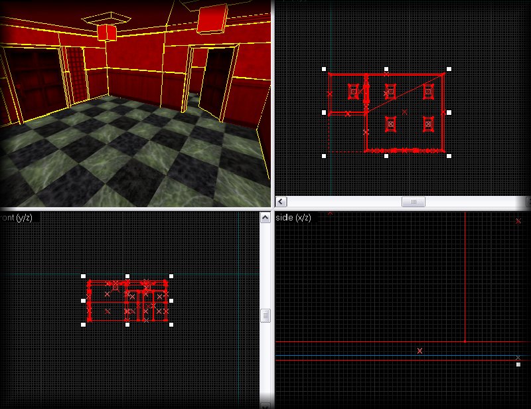
Task: Click the red X center marker in side view
Action: 419,351
